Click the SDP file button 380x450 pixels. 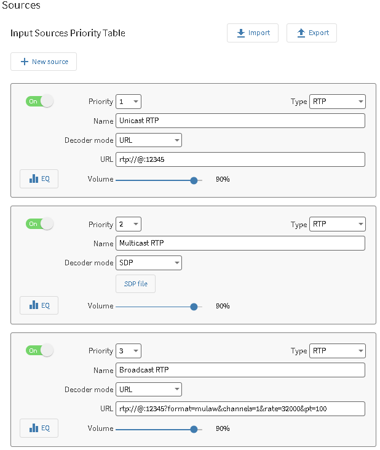tap(135, 284)
